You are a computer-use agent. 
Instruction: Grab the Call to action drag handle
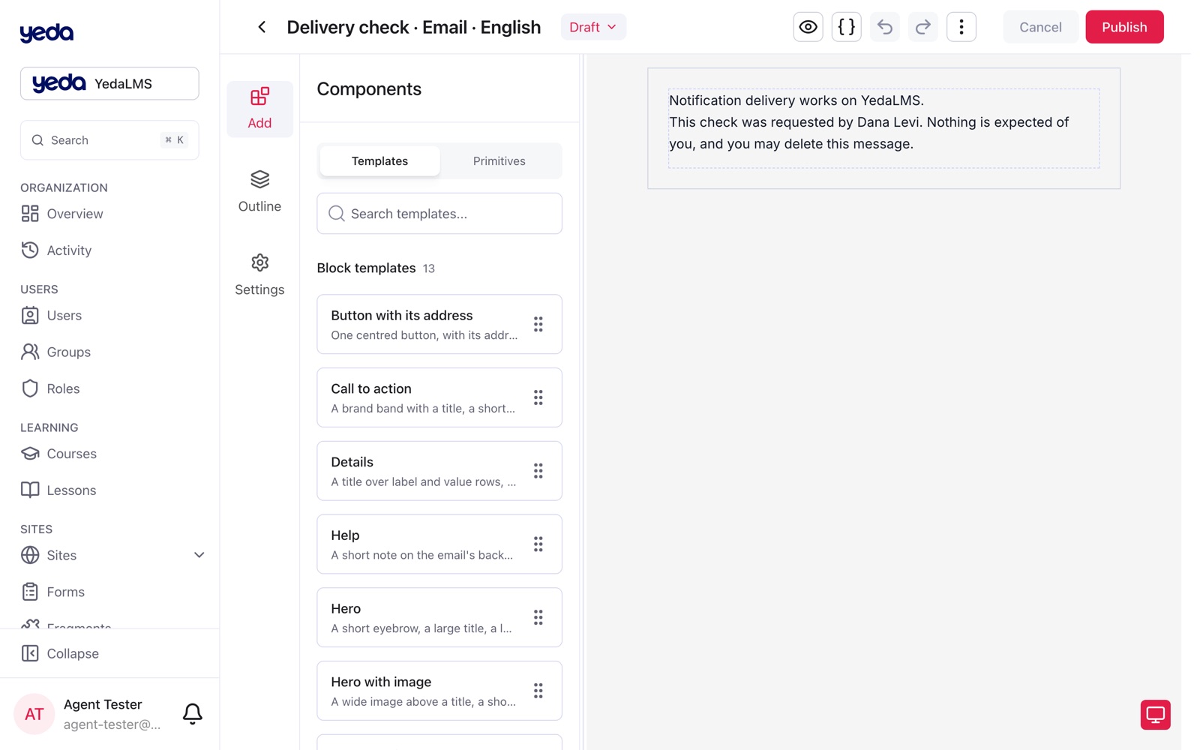click(x=538, y=397)
